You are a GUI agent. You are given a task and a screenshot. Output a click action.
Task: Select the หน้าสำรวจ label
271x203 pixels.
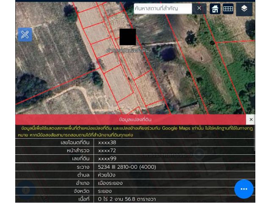[78, 151]
